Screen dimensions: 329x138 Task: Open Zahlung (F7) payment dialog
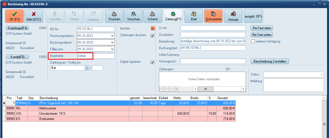point(173,16)
